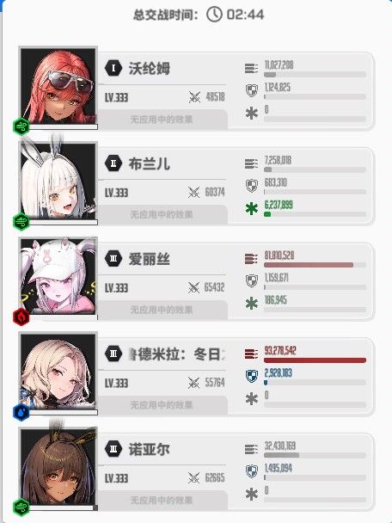
Task: Click the water element badge under 鲁德米拉
Action: [21, 412]
